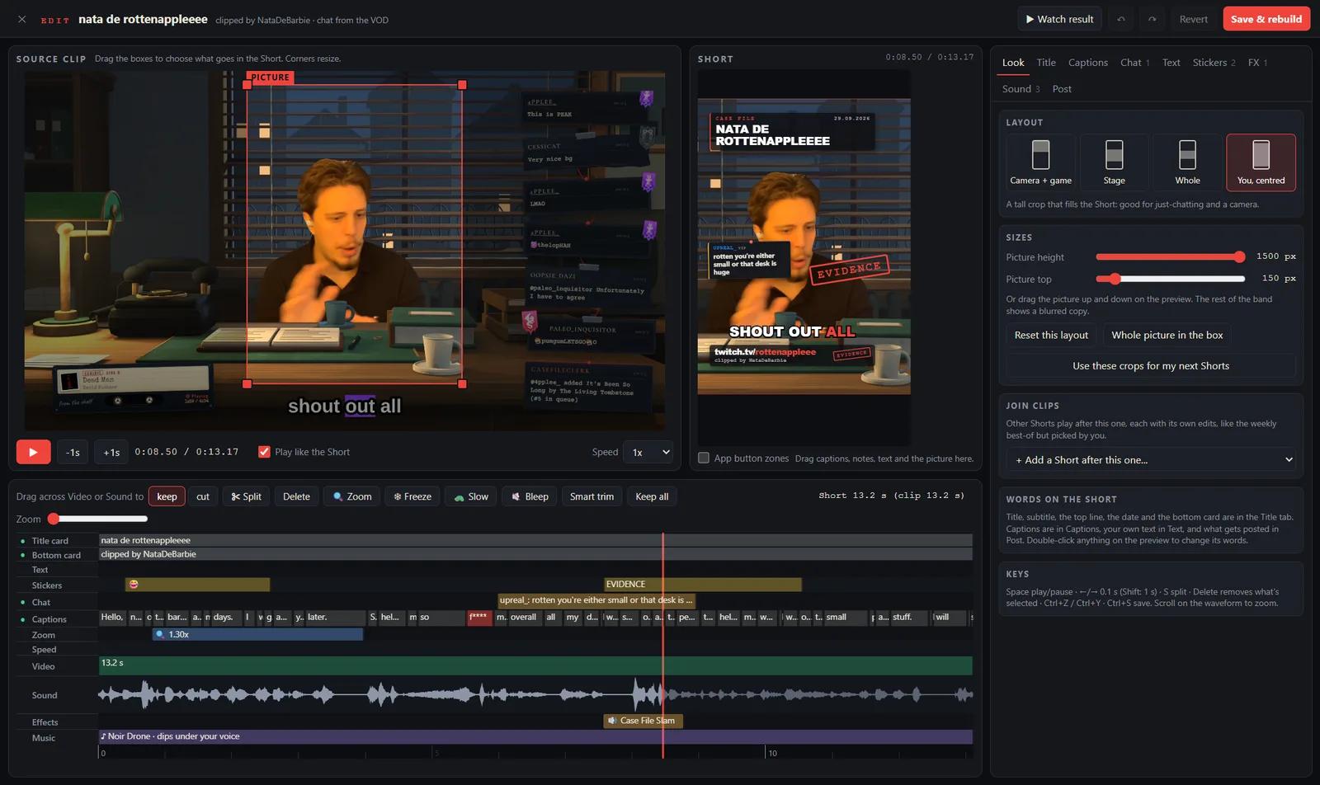Click the Picture height slider

click(x=1170, y=257)
